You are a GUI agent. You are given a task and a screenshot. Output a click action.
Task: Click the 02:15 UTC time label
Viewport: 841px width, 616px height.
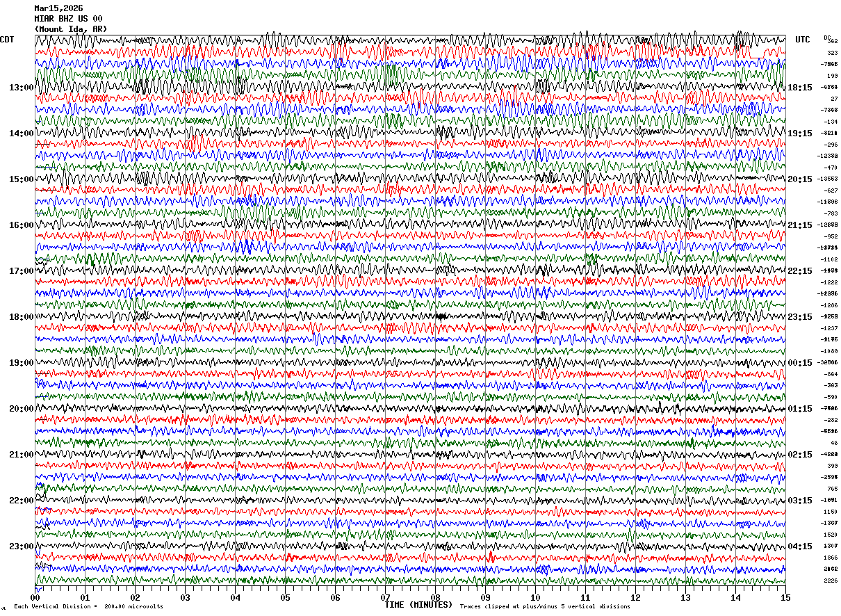(800, 455)
